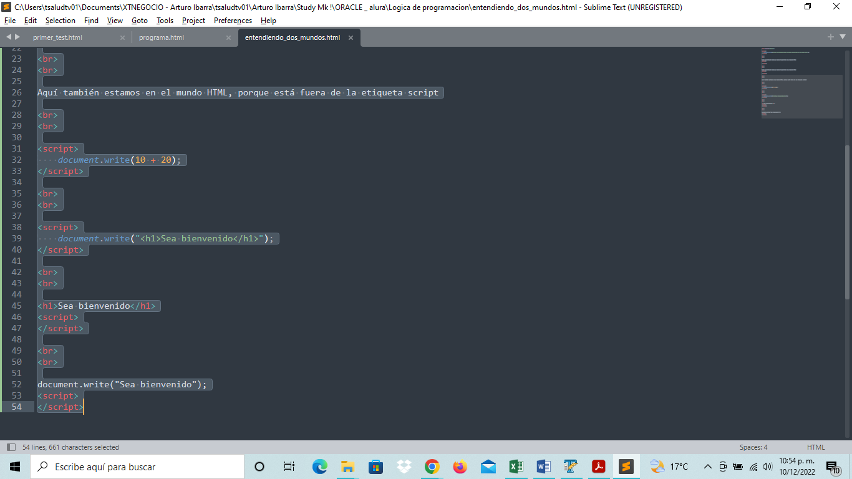Go to previous tab with left arrow

pos(9,37)
